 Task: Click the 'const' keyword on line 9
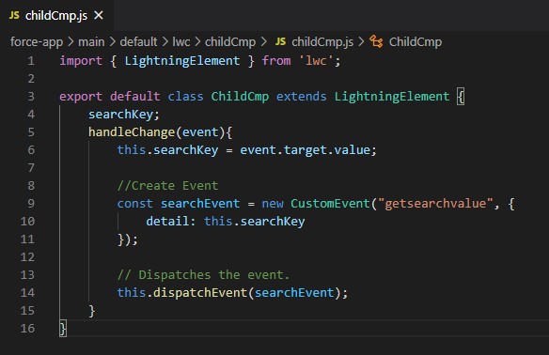pyautogui.click(x=135, y=204)
